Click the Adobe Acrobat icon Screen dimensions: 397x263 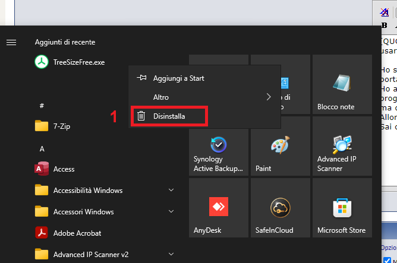[42, 233]
